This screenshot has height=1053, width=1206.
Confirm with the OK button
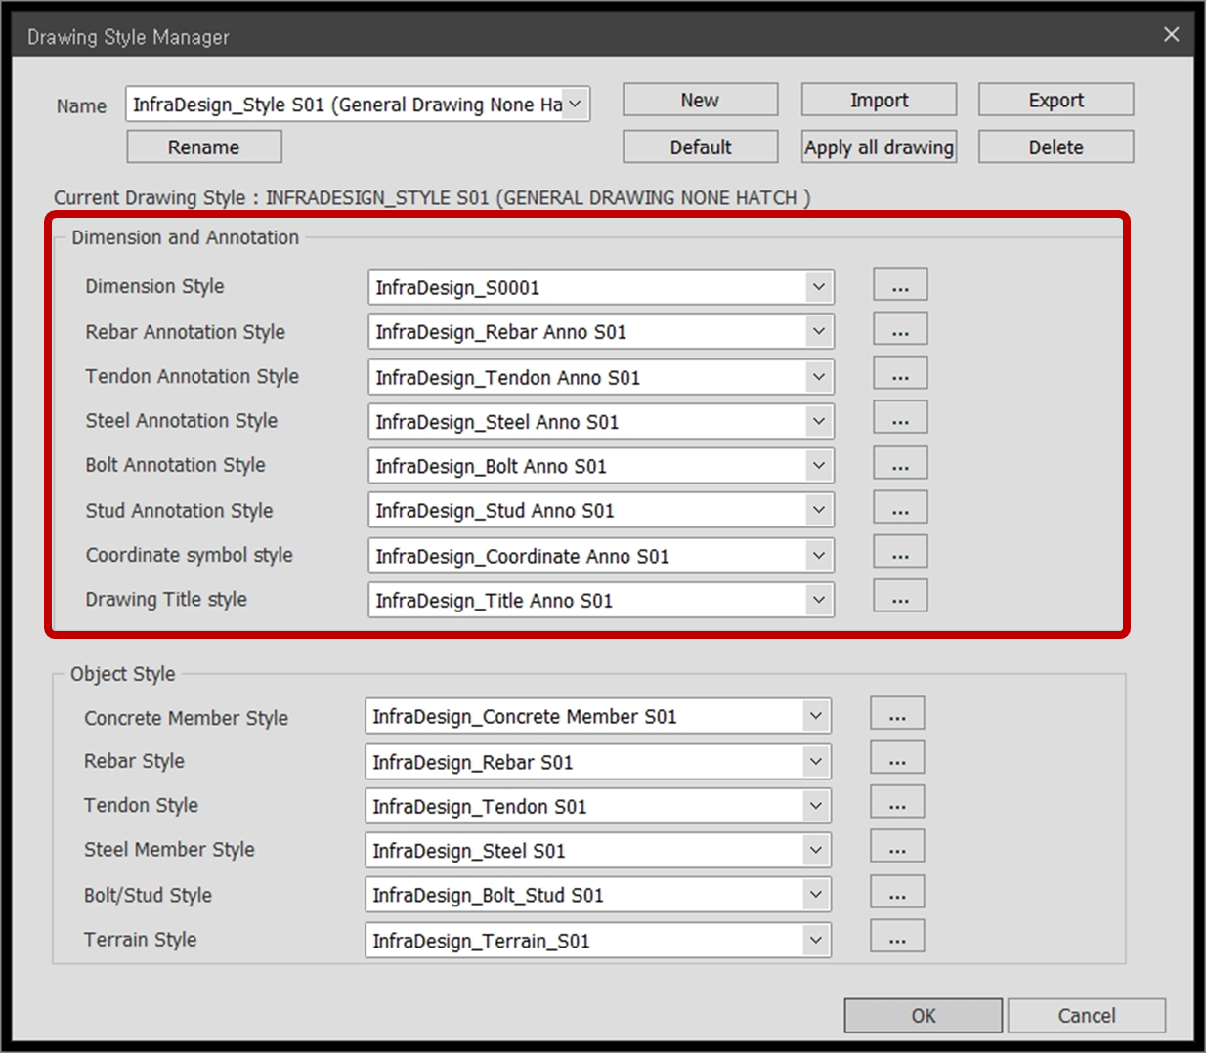click(x=924, y=1015)
